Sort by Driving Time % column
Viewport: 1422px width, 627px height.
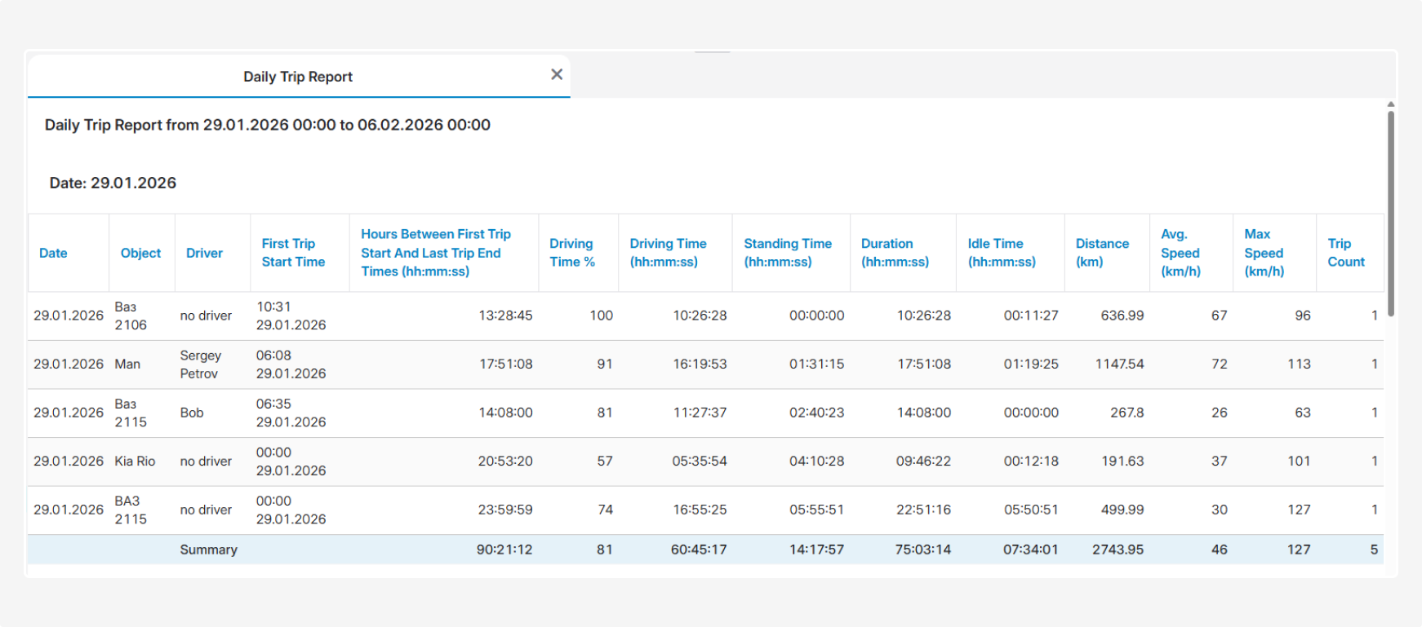[571, 253]
